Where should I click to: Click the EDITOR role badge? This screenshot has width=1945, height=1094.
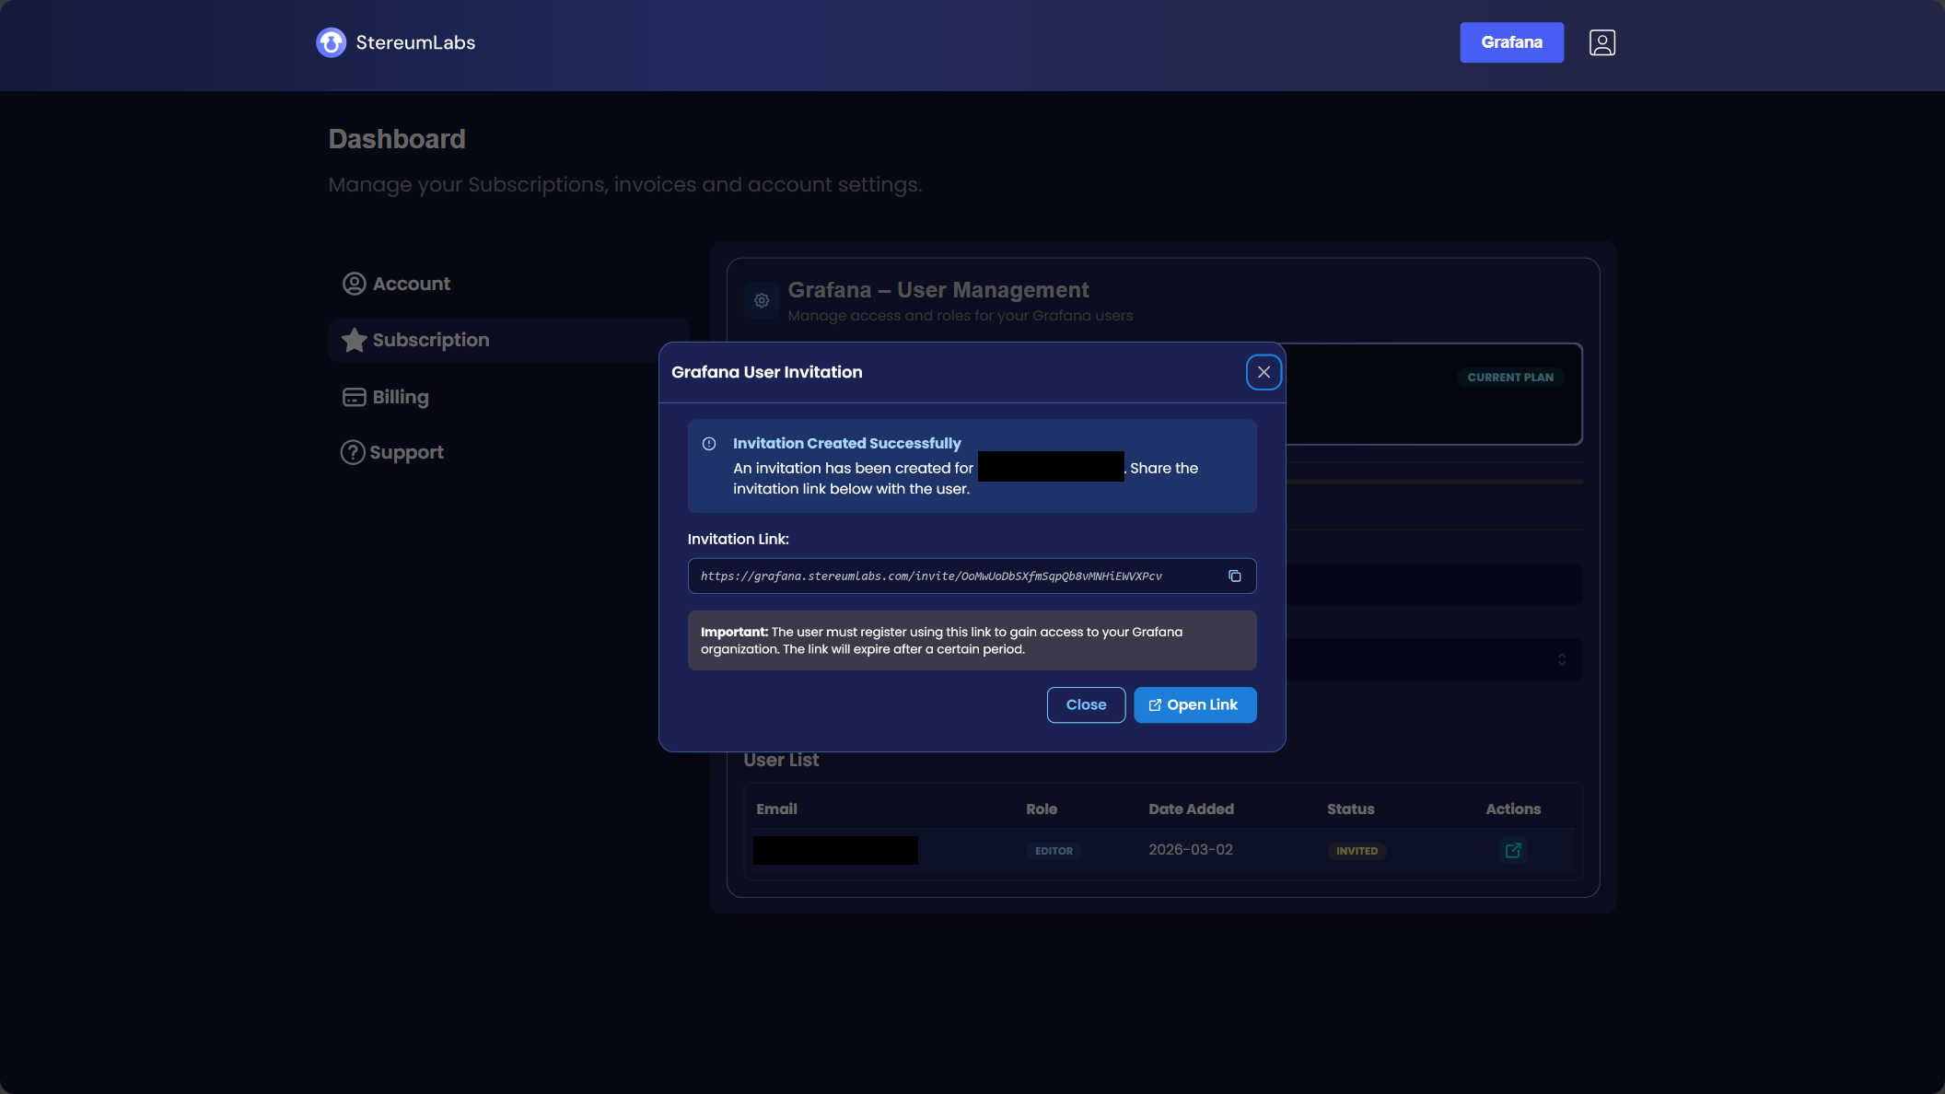1054,851
